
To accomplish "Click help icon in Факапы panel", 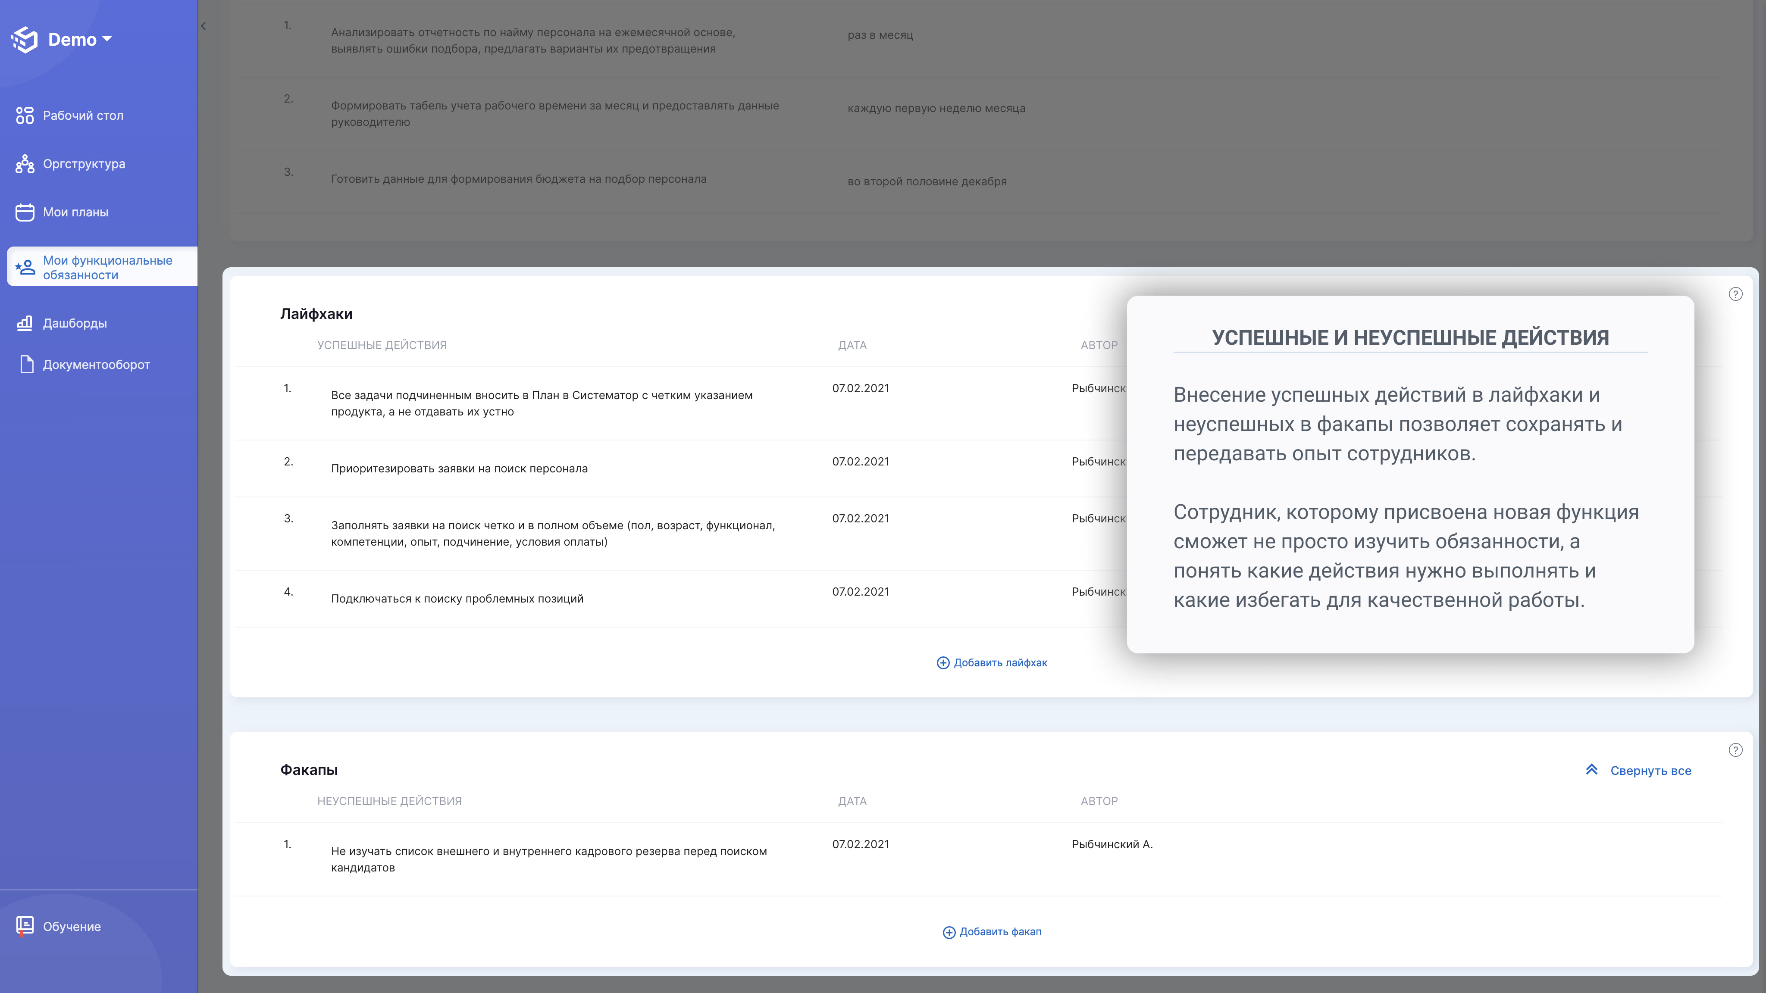I will (x=1735, y=750).
